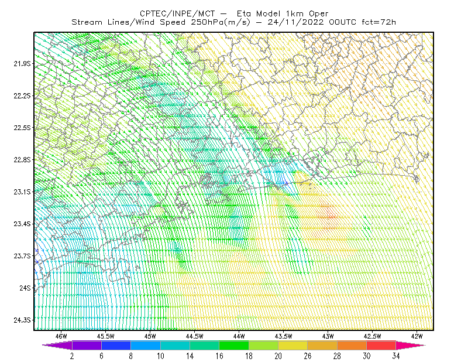Click the 44W longitude axis label
Image resolution: width=468 pixels, height=362 pixels.
point(239,336)
